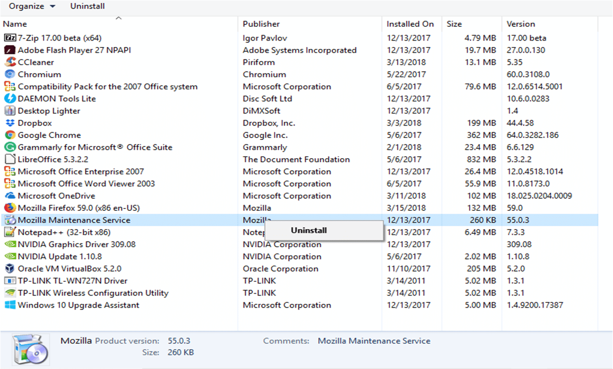Click the CCleaner program icon
613x369 pixels.
(10, 62)
